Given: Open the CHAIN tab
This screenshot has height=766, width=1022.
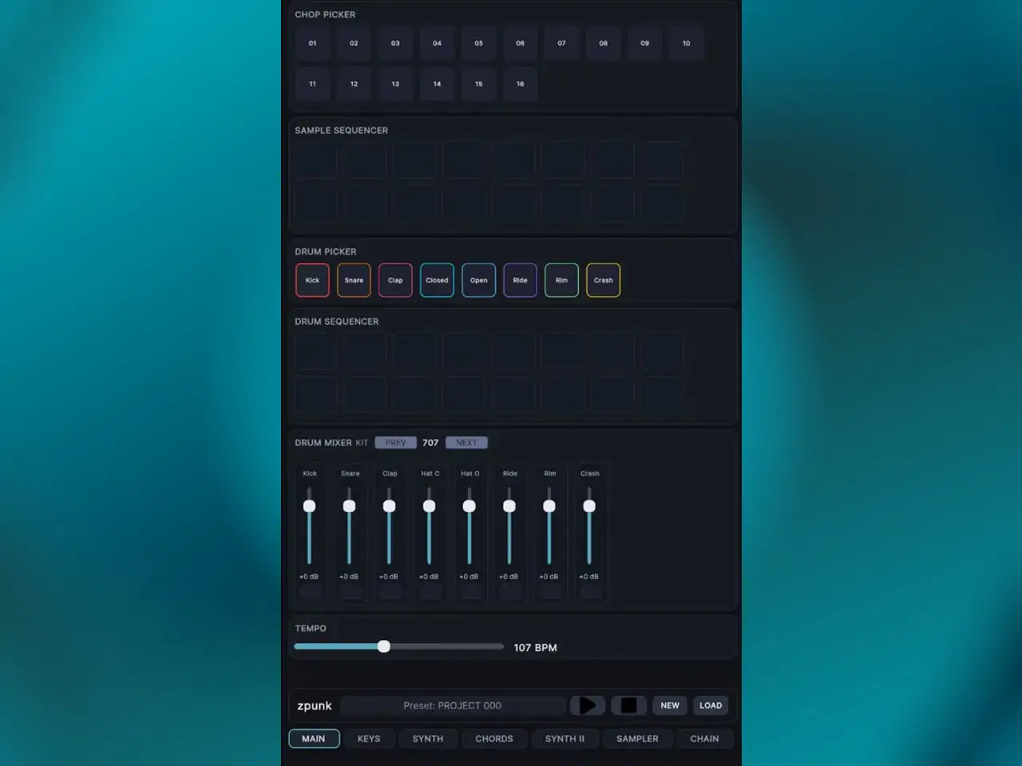Looking at the screenshot, I should [704, 739].
